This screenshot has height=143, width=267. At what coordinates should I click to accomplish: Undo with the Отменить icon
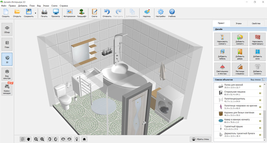pos(107,13)
